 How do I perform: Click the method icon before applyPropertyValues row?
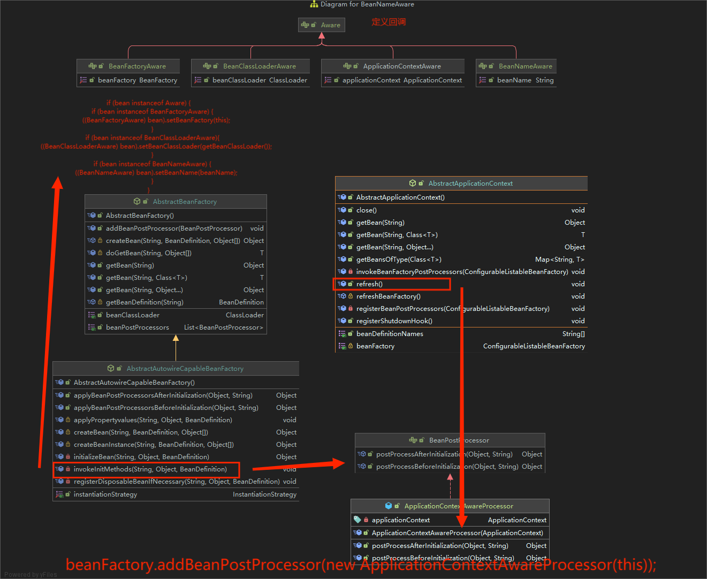pos(59,420)
